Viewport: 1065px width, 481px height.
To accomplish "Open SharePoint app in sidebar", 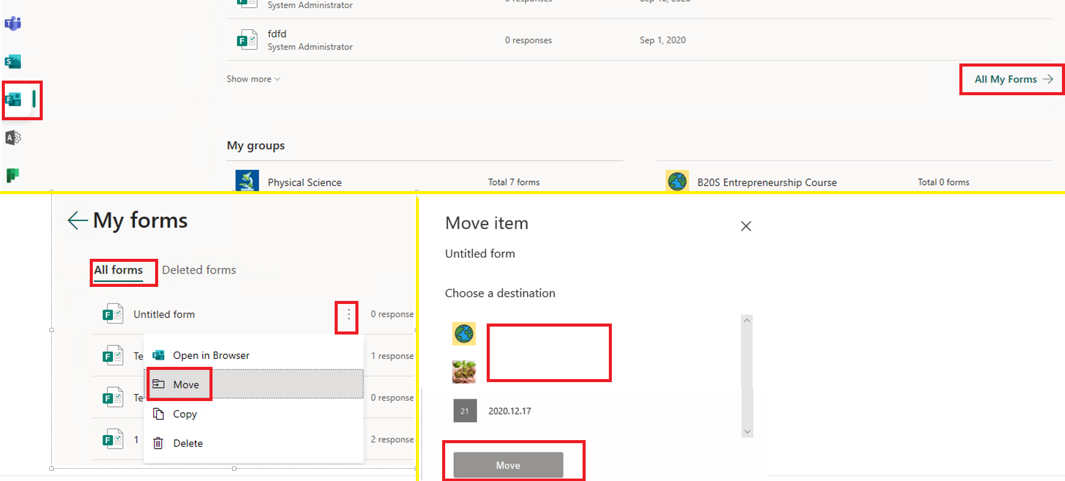I will pyautogui.click(x=13, y=62).
